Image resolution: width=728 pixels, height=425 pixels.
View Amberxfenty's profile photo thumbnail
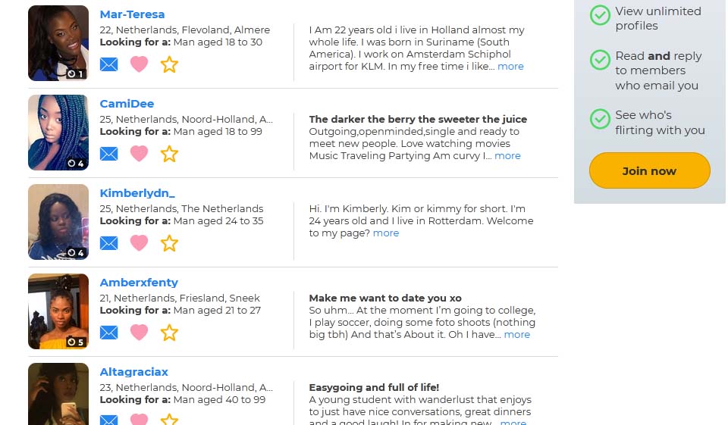(58, 311)
